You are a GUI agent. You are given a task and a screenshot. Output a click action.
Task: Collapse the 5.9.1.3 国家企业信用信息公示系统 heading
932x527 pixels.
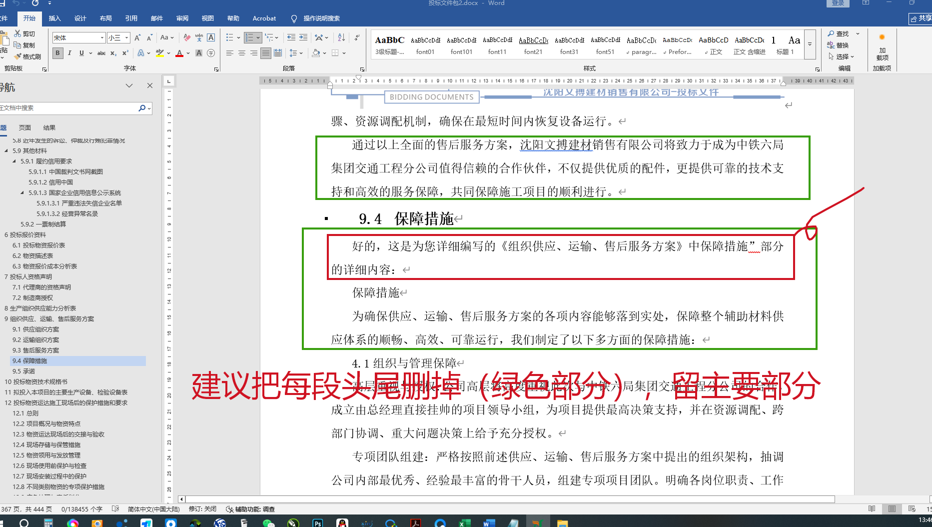click(22, 193)
